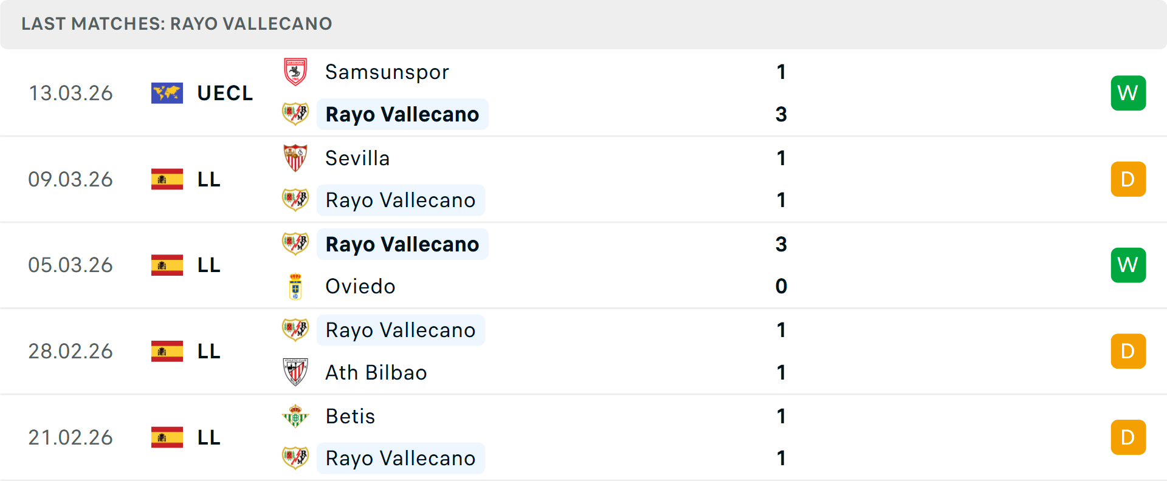Click the Spain flag on the Betis match row

point(167,437)
